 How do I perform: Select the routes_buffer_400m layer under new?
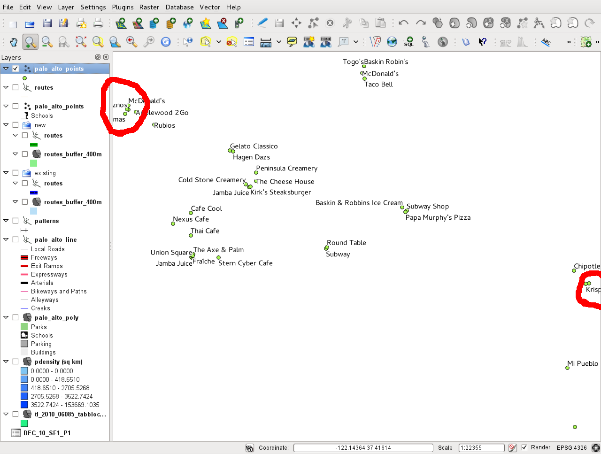coord(73,154)
